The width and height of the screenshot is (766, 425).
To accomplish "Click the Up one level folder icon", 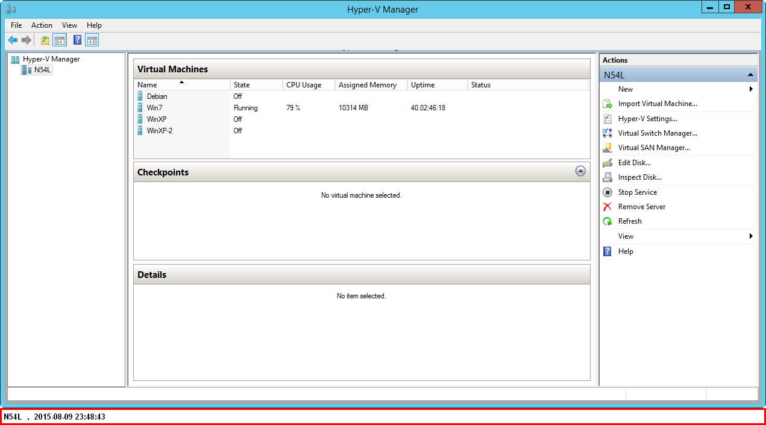I will [x=45, y=40].
